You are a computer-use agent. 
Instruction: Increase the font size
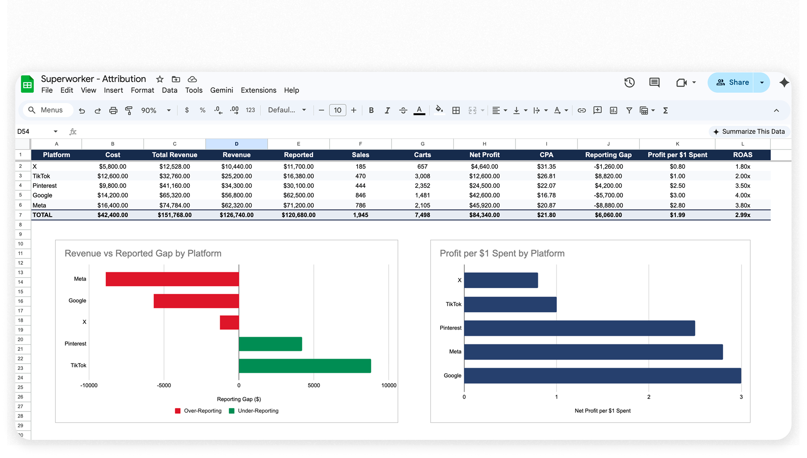[353, 110]
